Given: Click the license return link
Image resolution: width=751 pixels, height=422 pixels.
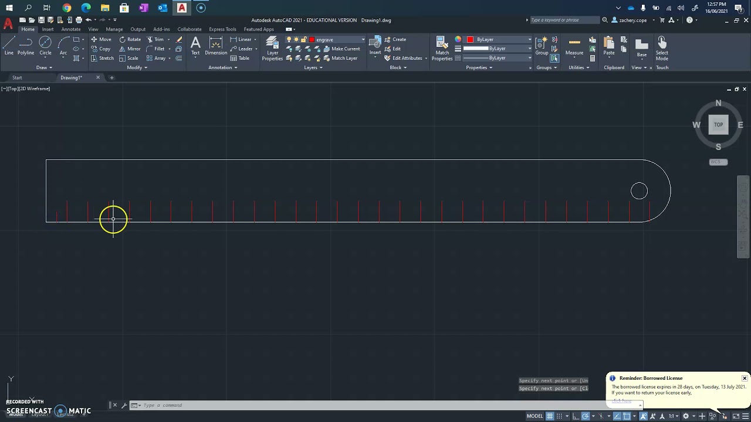Looking at the screenshot, I should (x=622, y=401).
